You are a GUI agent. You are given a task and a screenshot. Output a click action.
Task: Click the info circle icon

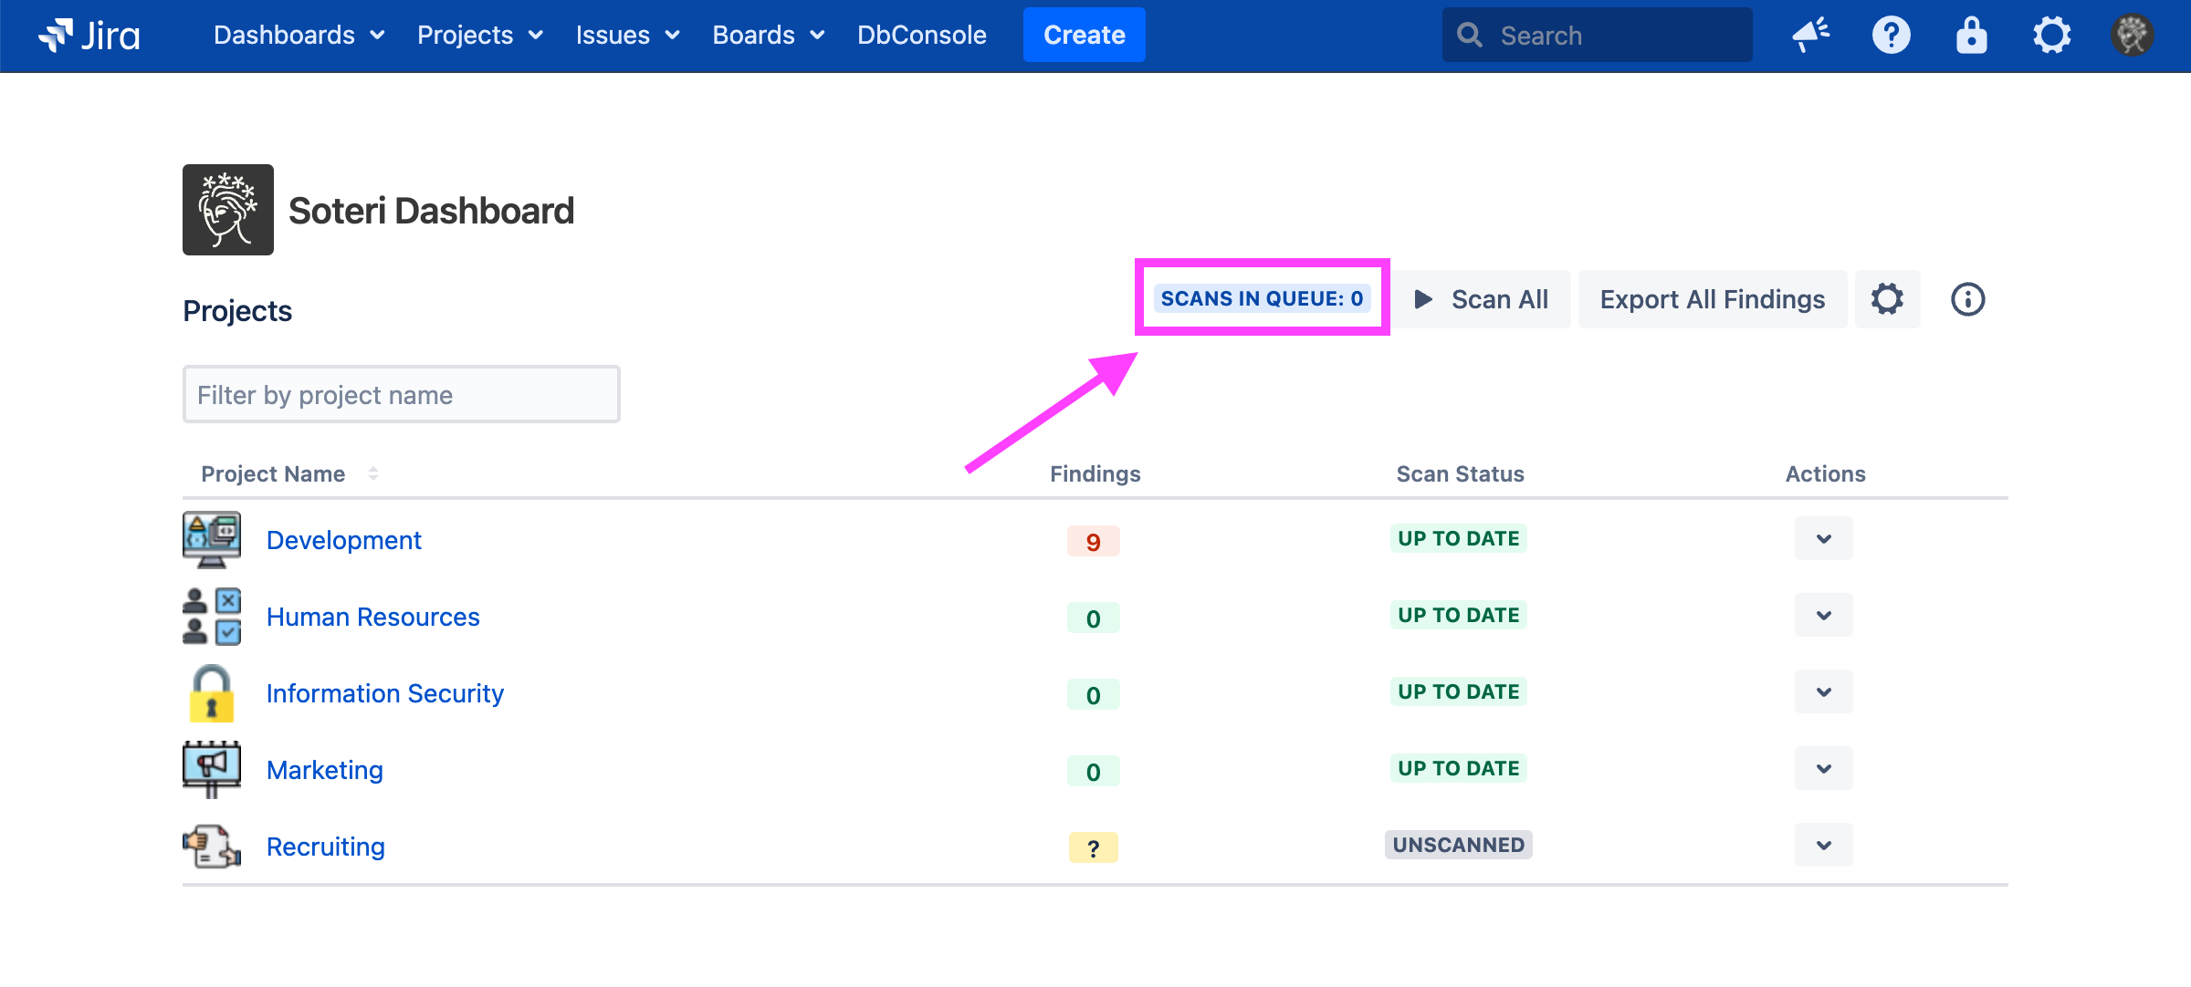1967,299
